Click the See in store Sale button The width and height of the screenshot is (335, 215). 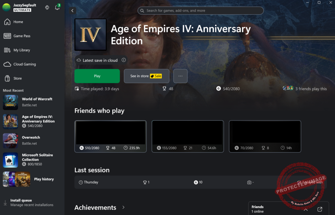click(x=146, y=76)
